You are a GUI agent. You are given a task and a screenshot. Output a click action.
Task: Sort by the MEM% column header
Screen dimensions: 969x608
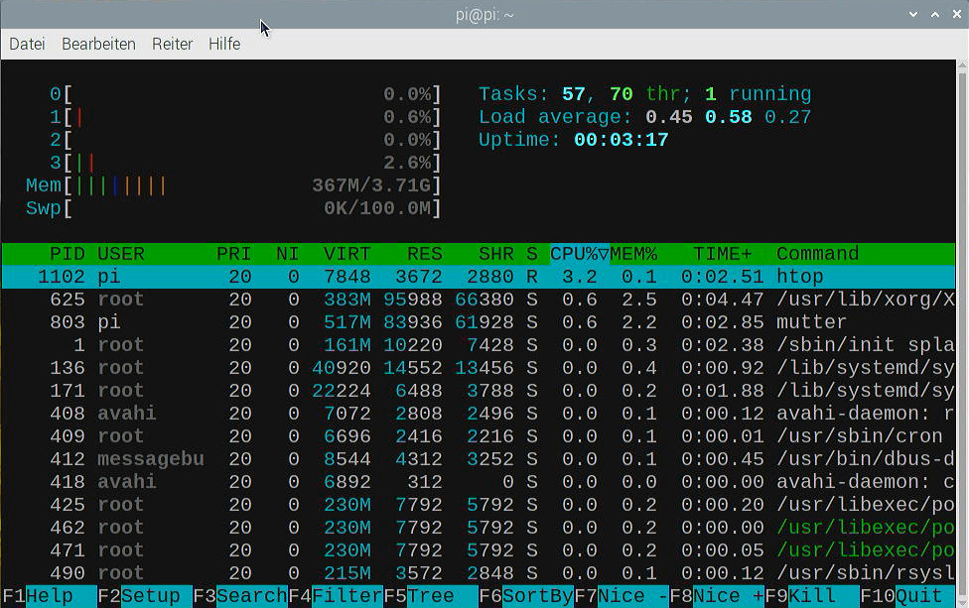click(x=633, y=254)
